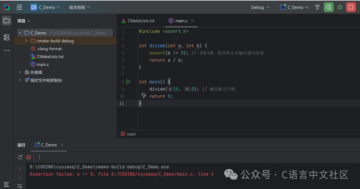
Task: Select the 运行 tool window label
Action: click(x=21, y=145)
